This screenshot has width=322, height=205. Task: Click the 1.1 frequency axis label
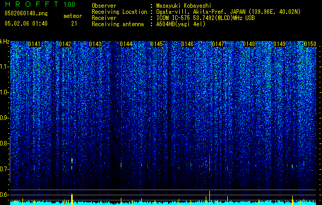tap(5, 67)
